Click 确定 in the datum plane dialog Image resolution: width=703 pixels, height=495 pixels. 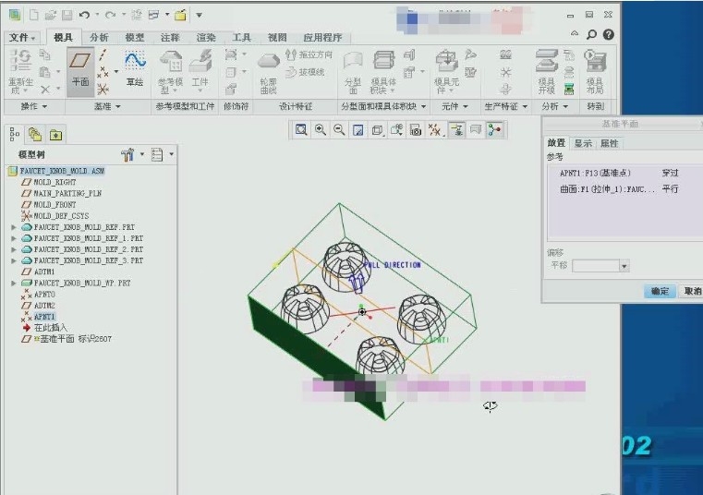point(660,291)
